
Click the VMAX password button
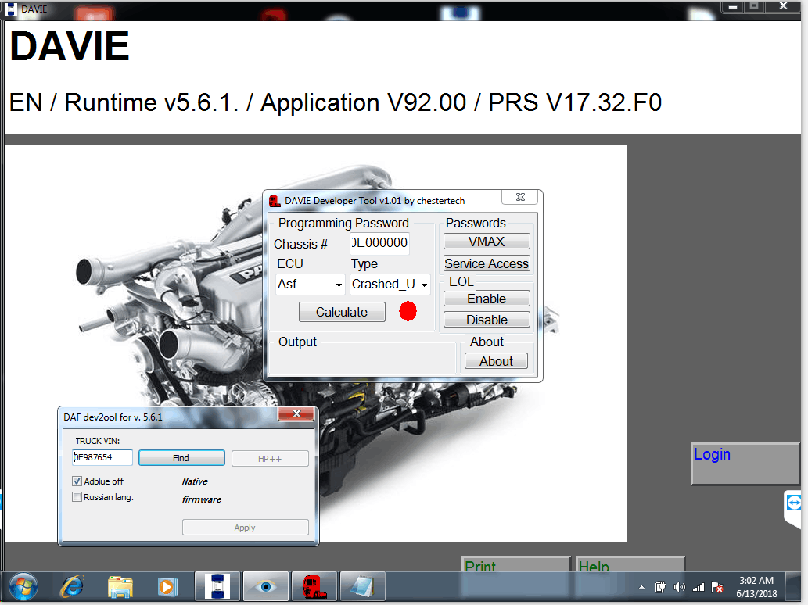pyautogui.click(x=487, y=242)
